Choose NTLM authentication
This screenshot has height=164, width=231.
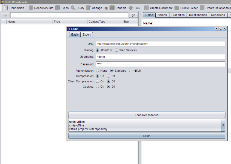tap(131, 71)
